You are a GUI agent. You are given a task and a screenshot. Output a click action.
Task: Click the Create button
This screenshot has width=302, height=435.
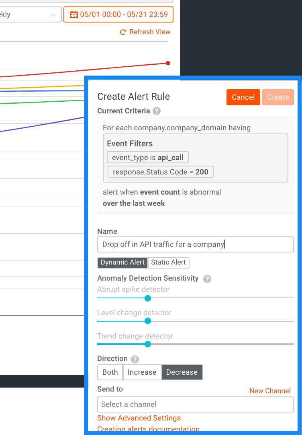[x=278, y=97]
